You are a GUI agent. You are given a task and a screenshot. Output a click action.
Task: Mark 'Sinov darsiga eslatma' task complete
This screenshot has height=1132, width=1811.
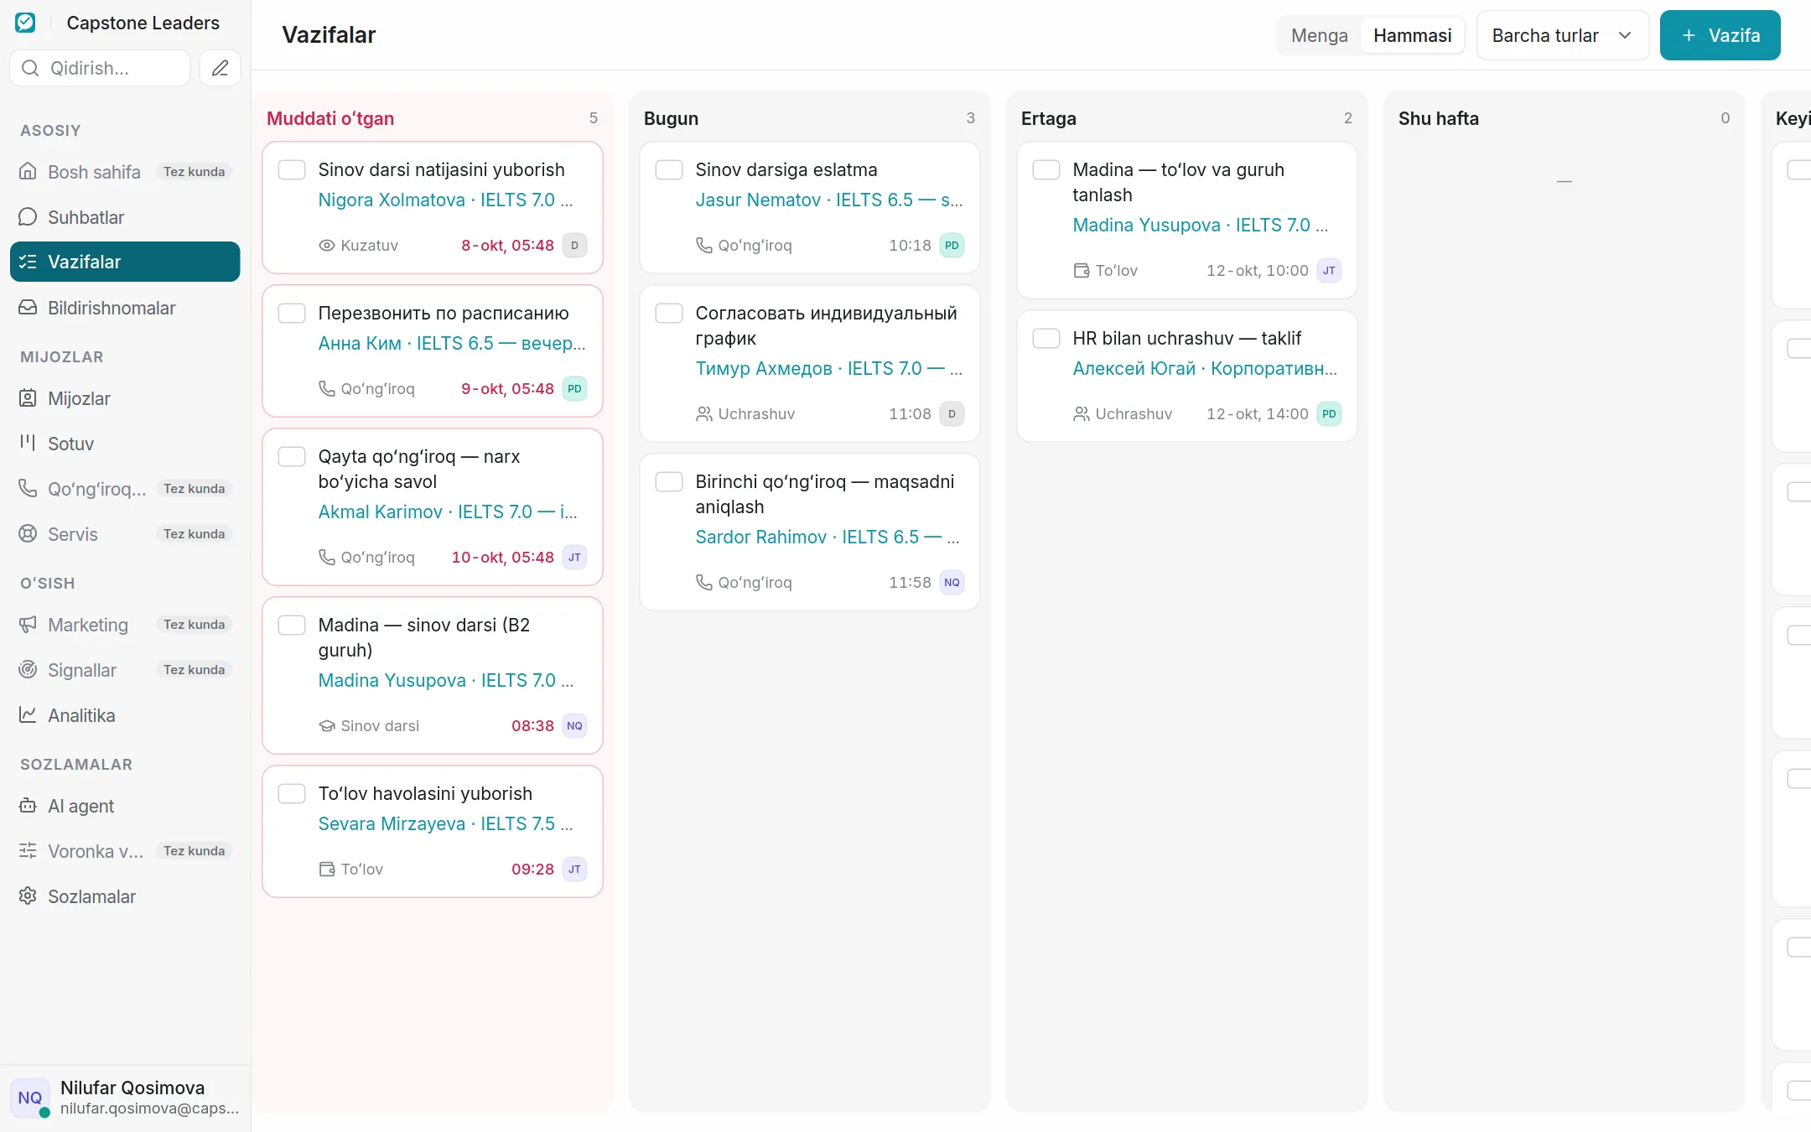pyautogui.click(x=669, y=170)
